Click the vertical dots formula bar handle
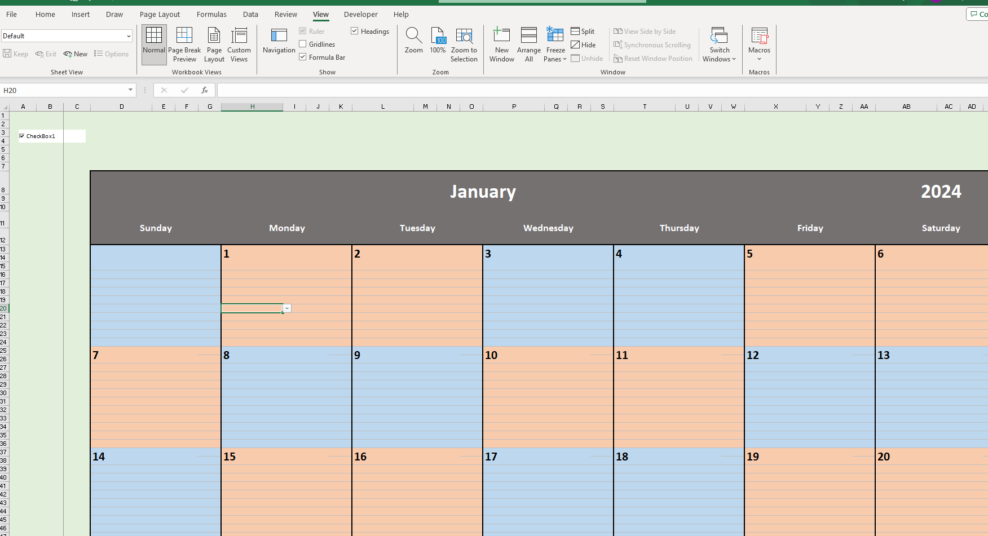Viewport: 988px width, 536px height. click(145, 90)
